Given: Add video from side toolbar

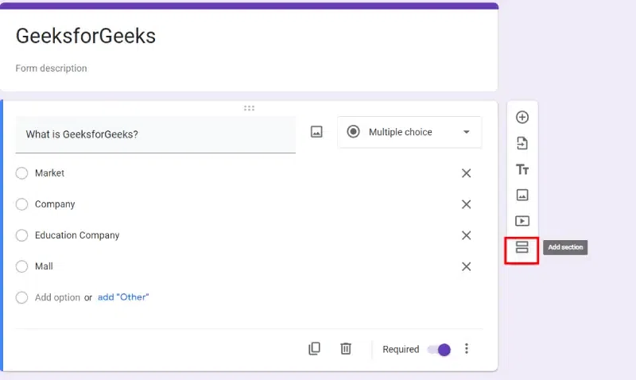Looking at the screenshot, I should 522,221.
